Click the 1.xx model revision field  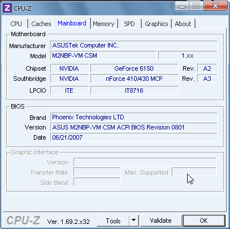(188, 55)
